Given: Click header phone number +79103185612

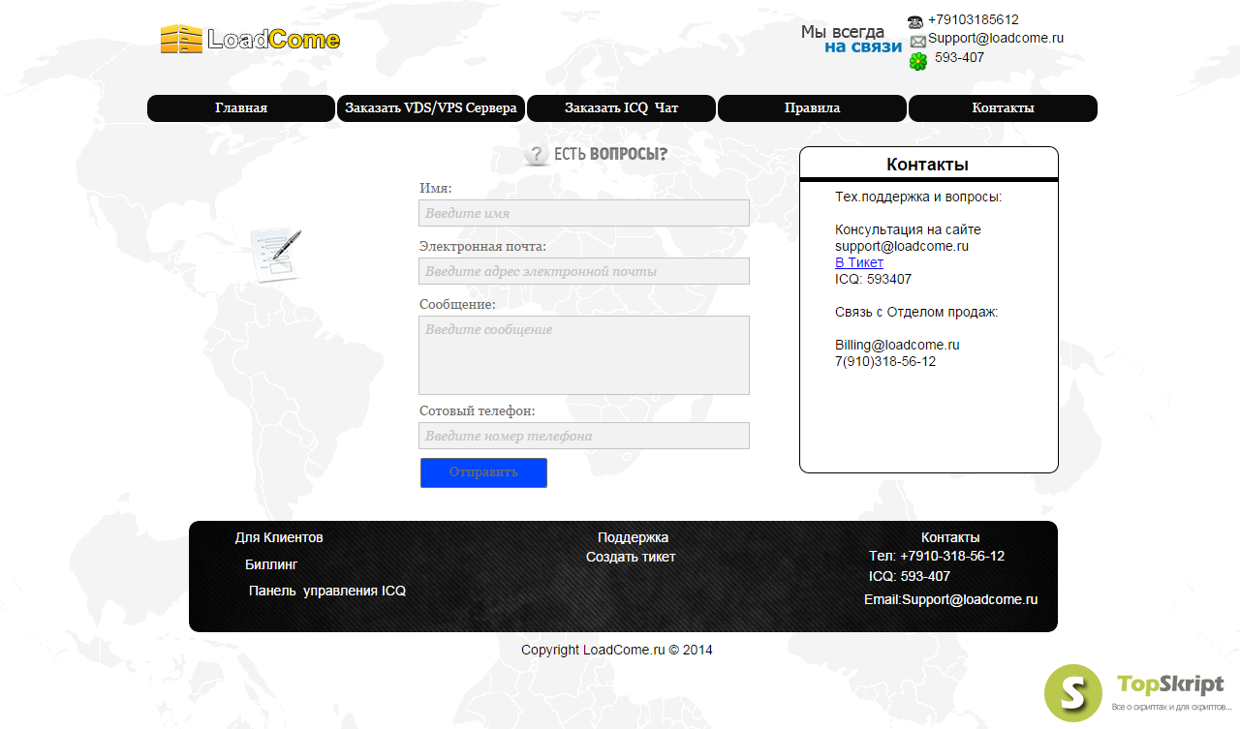Looking at the screenshot, I should (x=974, y=19).
